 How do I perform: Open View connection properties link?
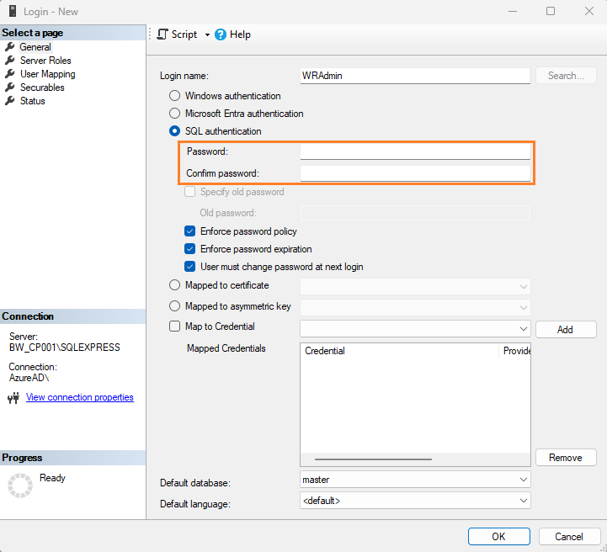pyautogui.click(x=80, y=397)
